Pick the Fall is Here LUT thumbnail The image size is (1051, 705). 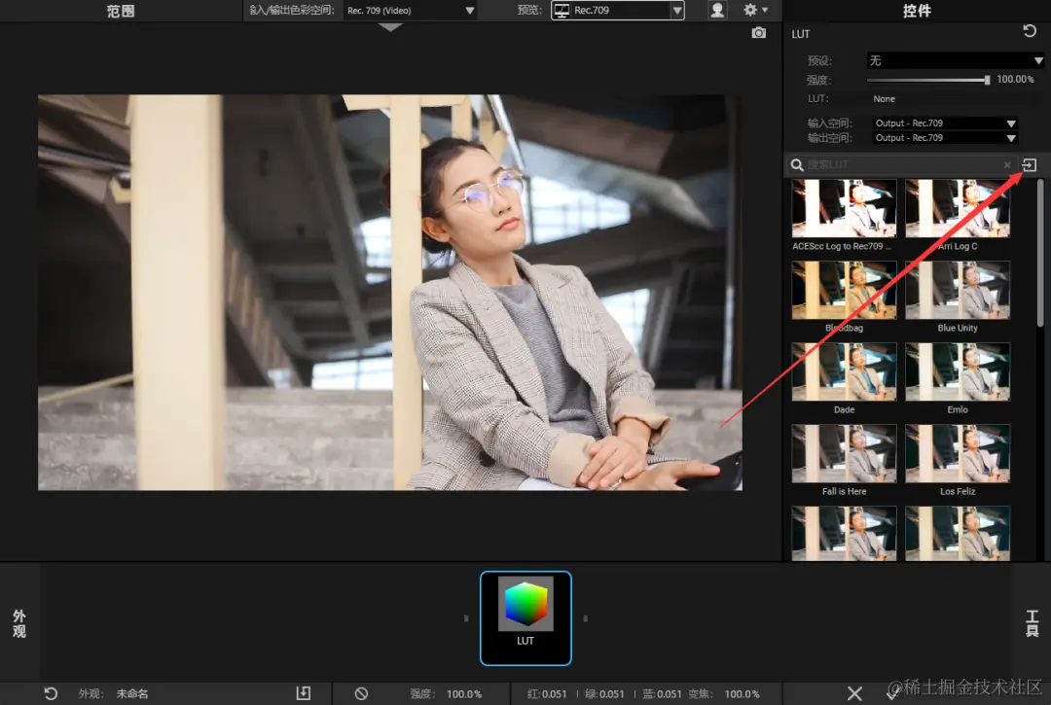[844, 453]
